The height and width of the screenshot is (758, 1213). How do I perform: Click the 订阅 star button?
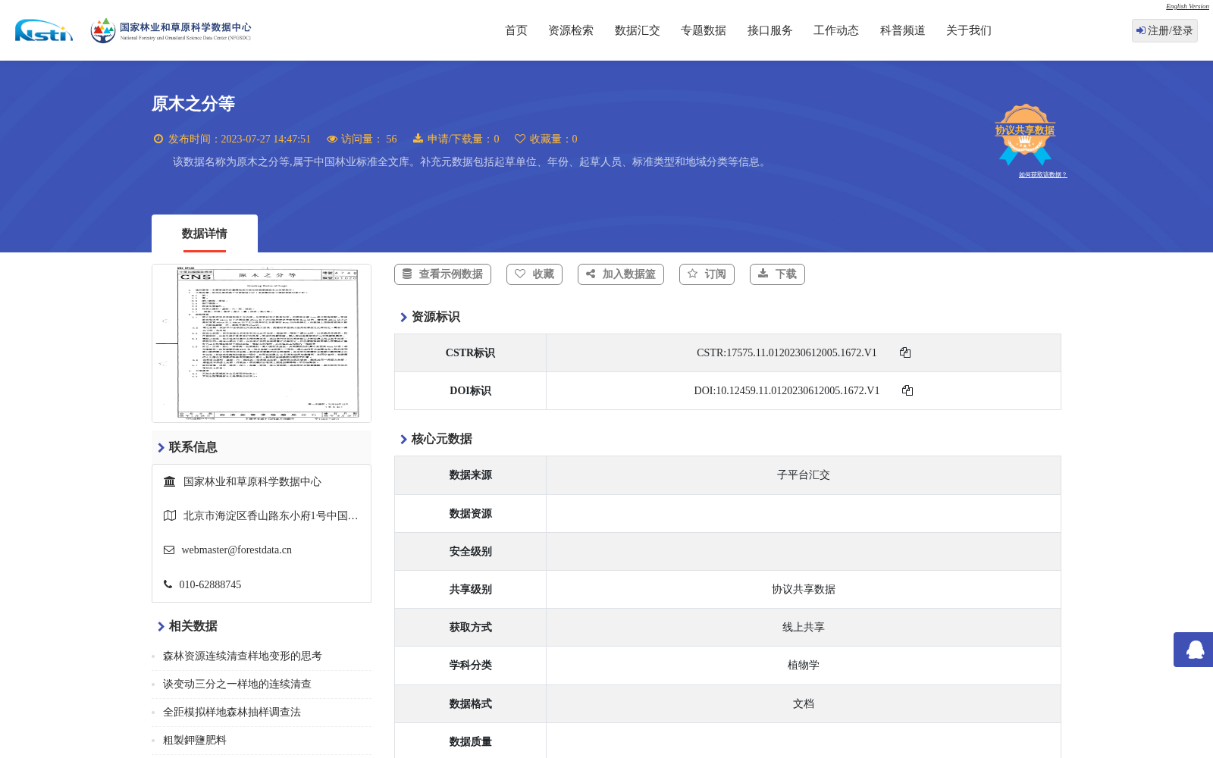coord(707,274)
